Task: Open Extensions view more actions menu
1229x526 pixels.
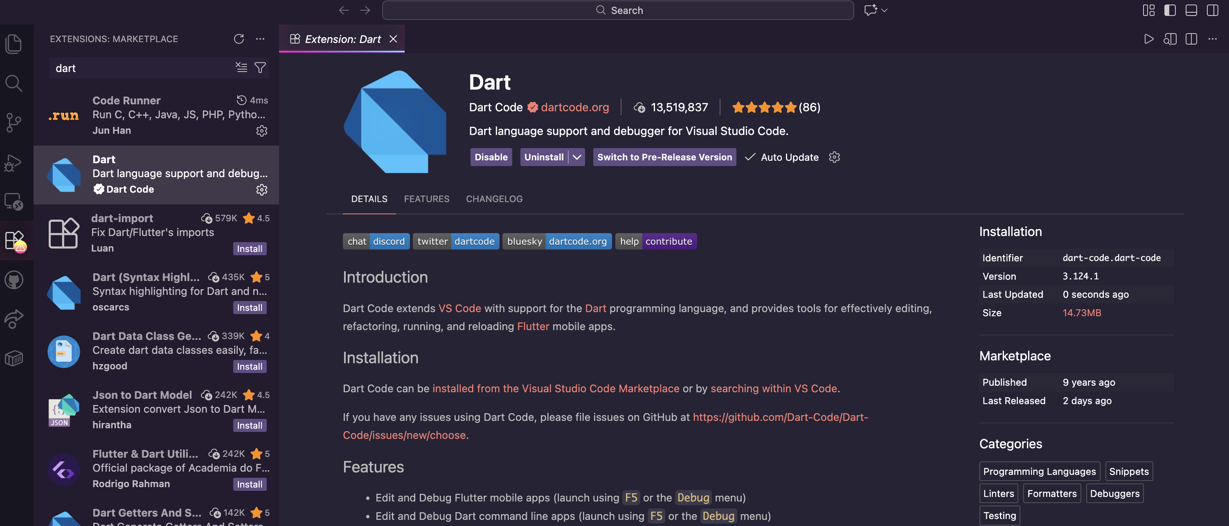Action: (x=260, y=38)
